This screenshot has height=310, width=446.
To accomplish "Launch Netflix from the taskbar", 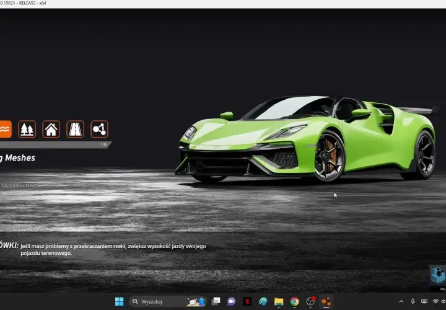I will click(x=247, y=301).
